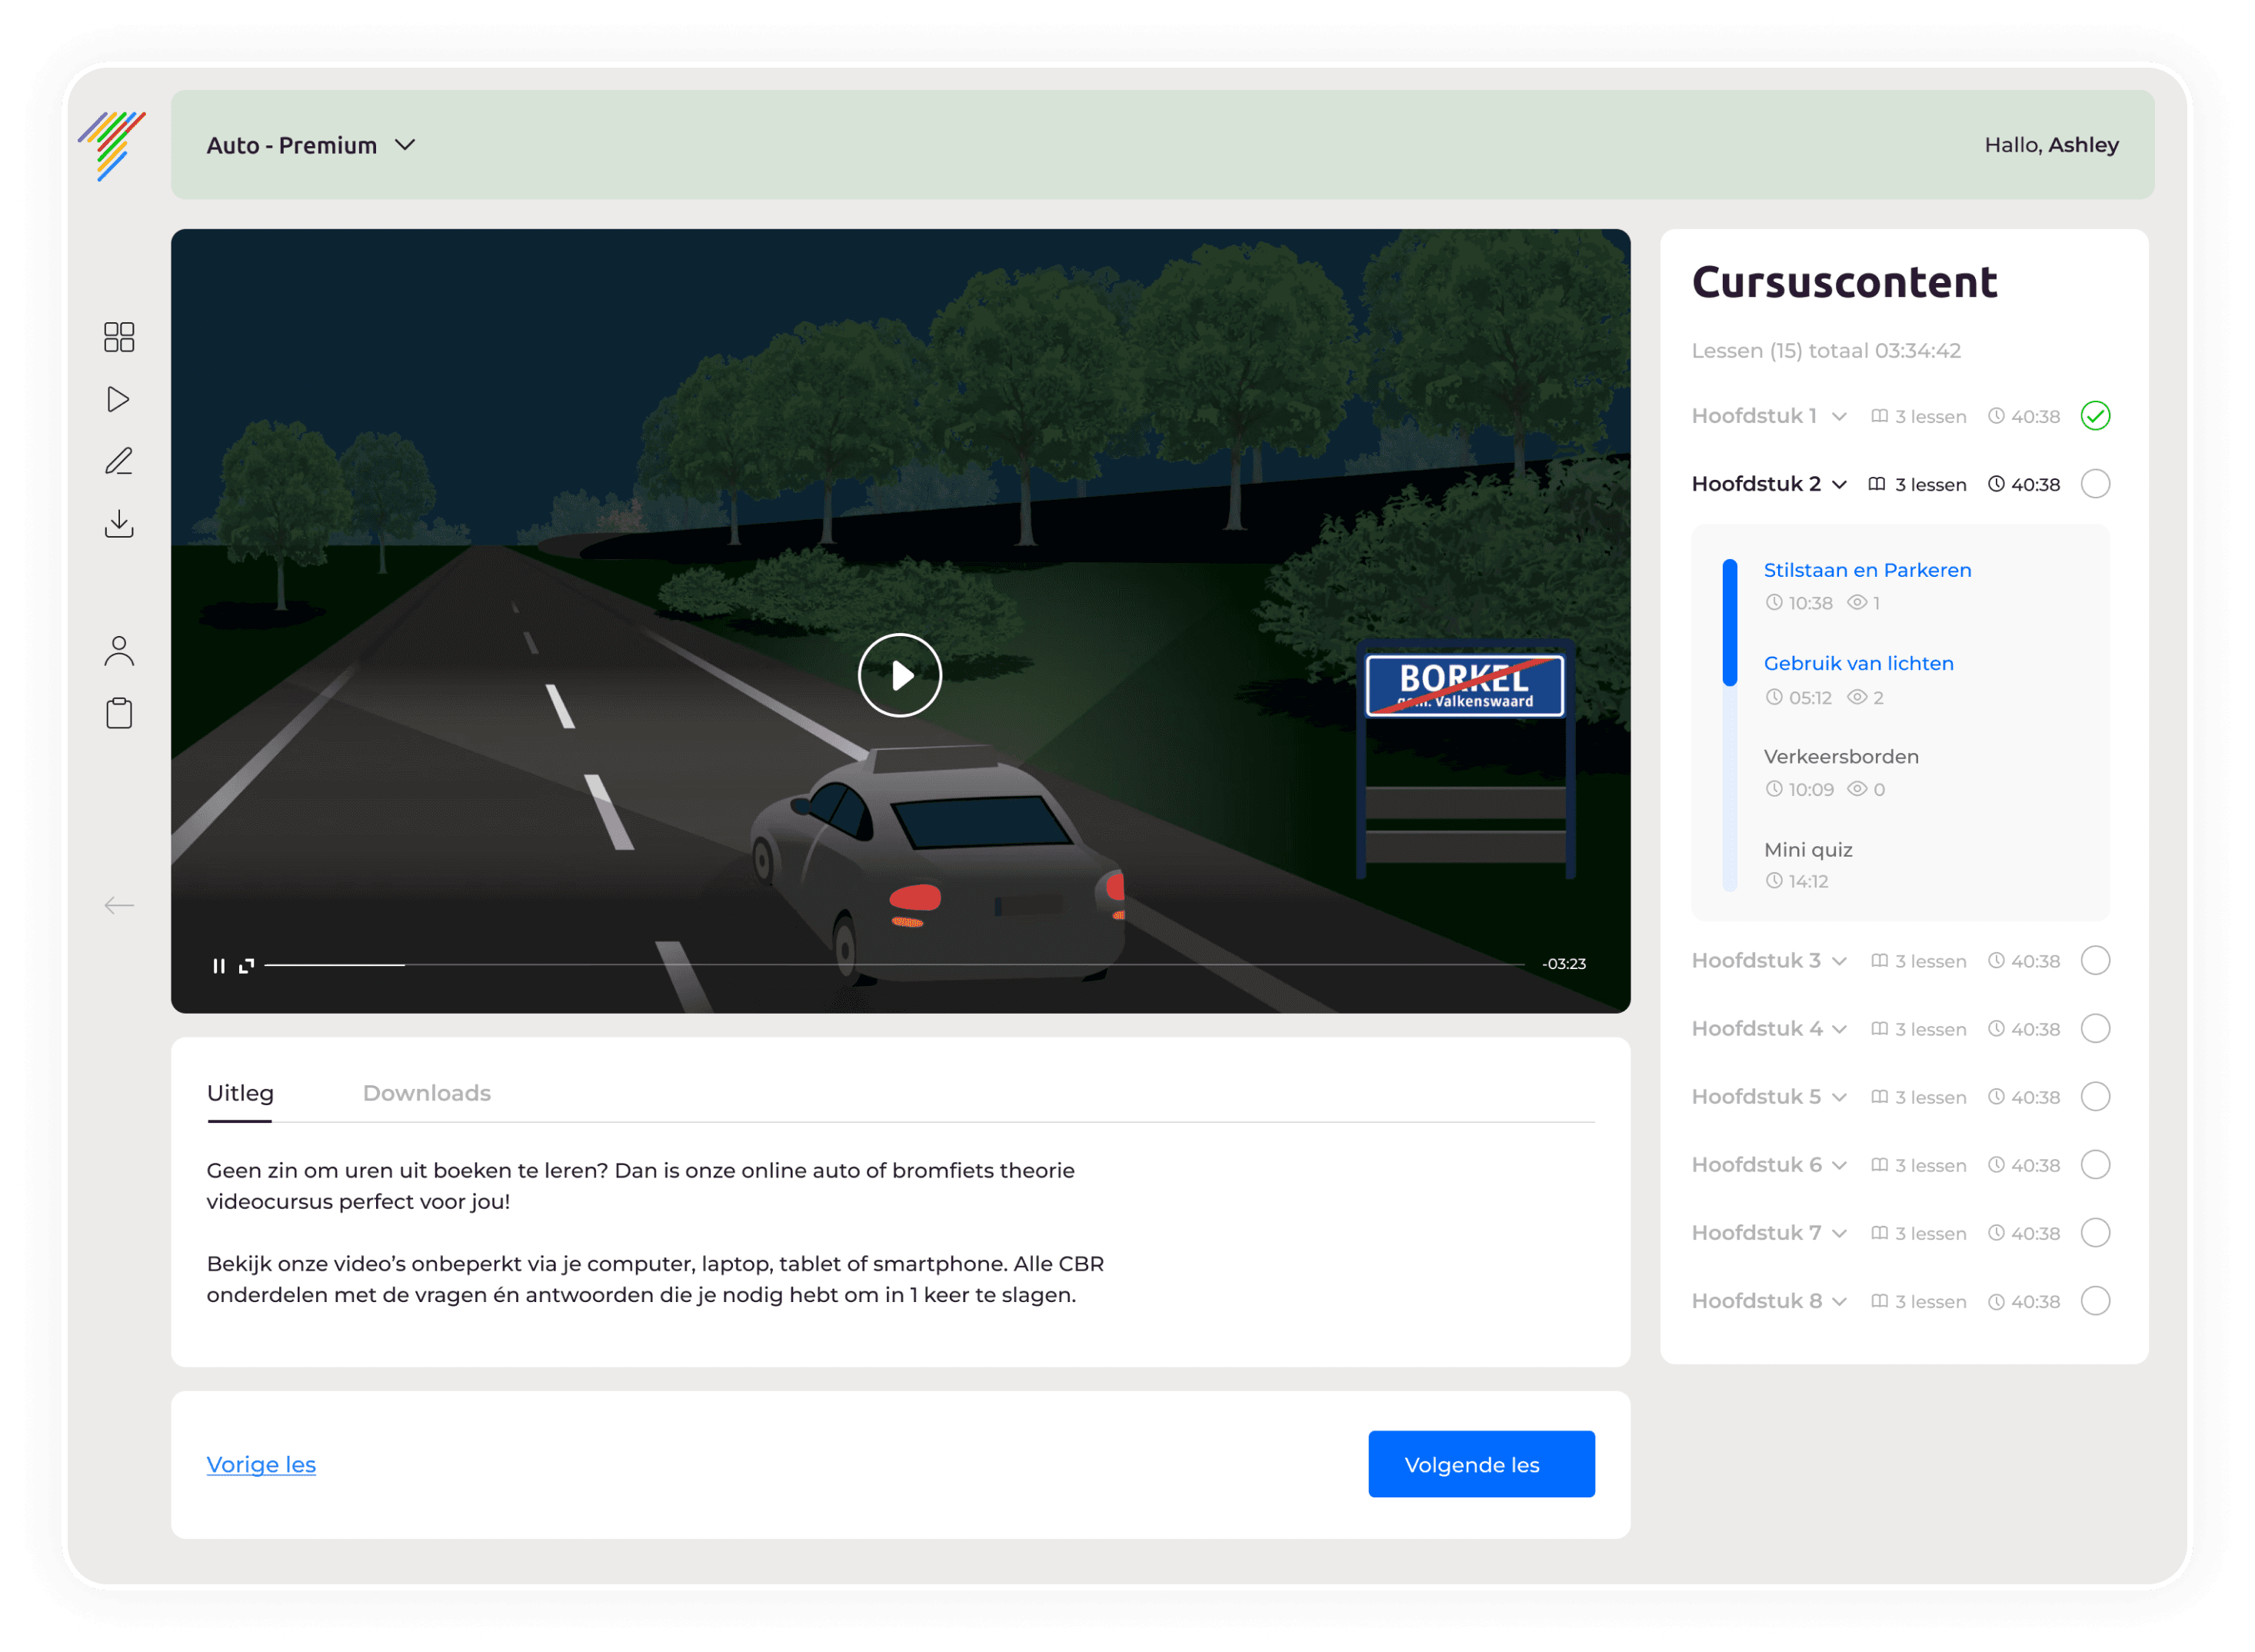This screenshot has height=1652, width=2255.
Task: Mark Hoofdstuk 3 complete circle
Action: click(x=2096, y=961)
